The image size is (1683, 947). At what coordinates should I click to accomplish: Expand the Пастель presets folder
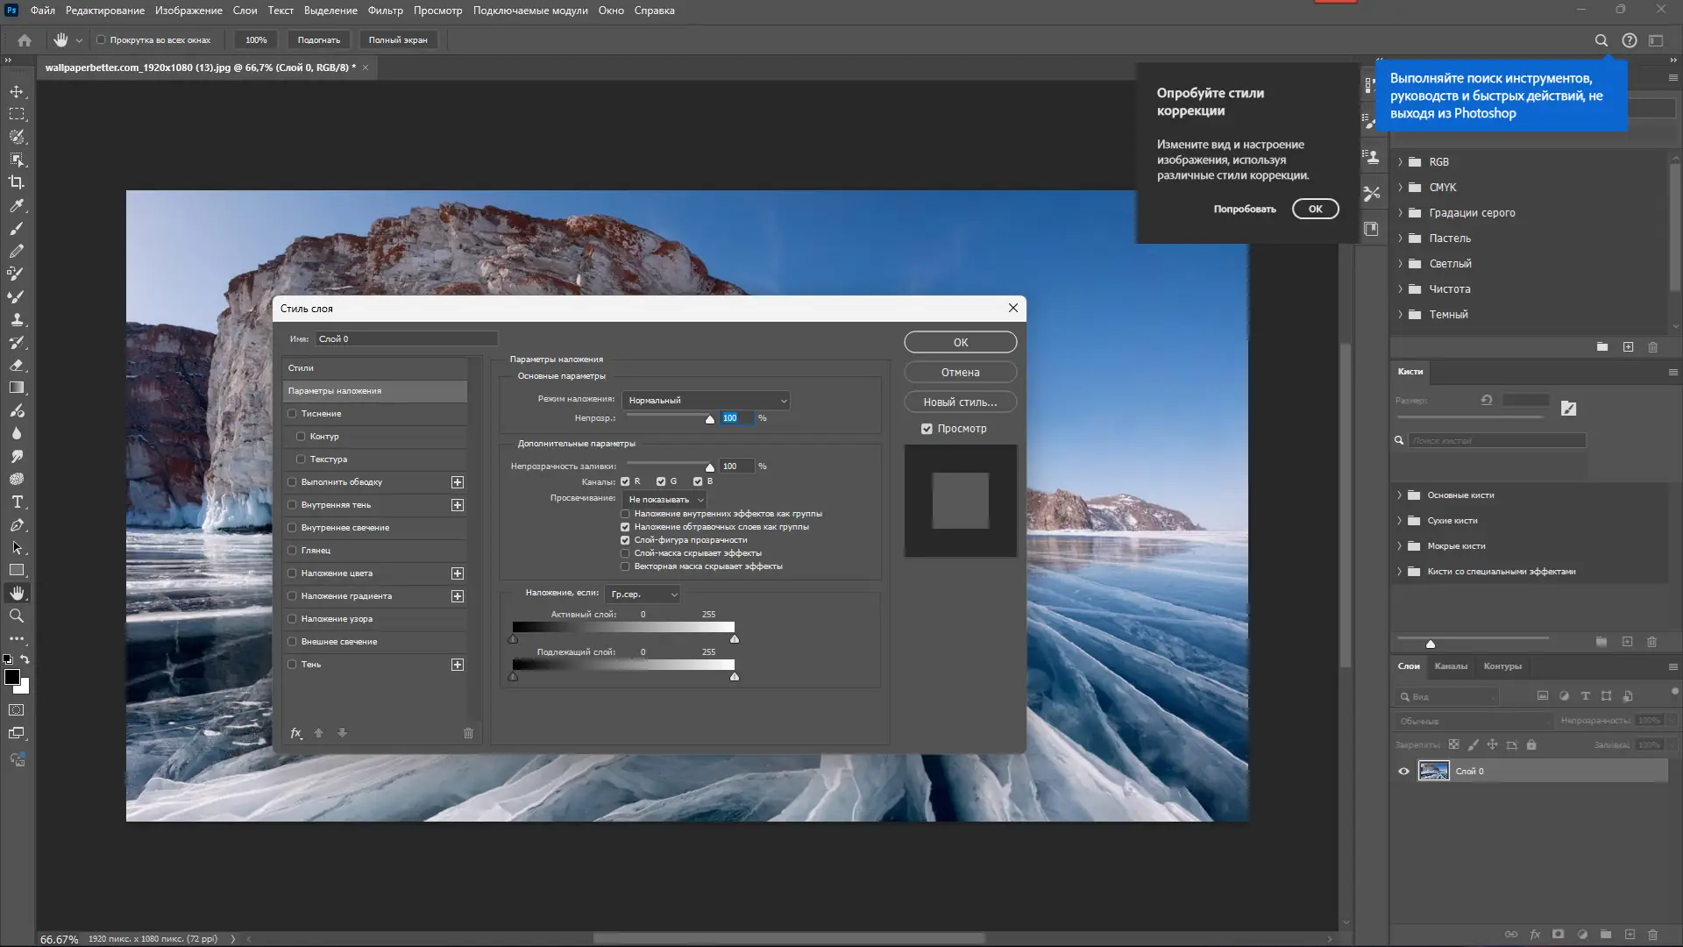(x=1400, y=239)
